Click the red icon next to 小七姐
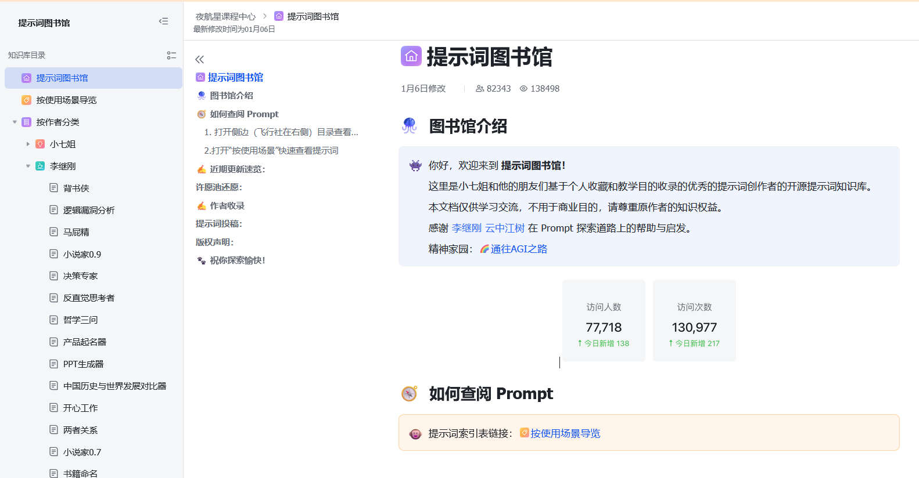This screenshot has width=919, height=478. (x=40, y=144)
